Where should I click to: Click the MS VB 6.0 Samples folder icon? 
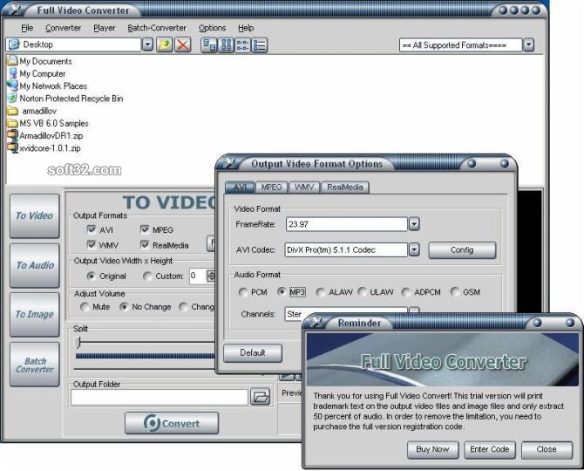click(x=13, y=123)
